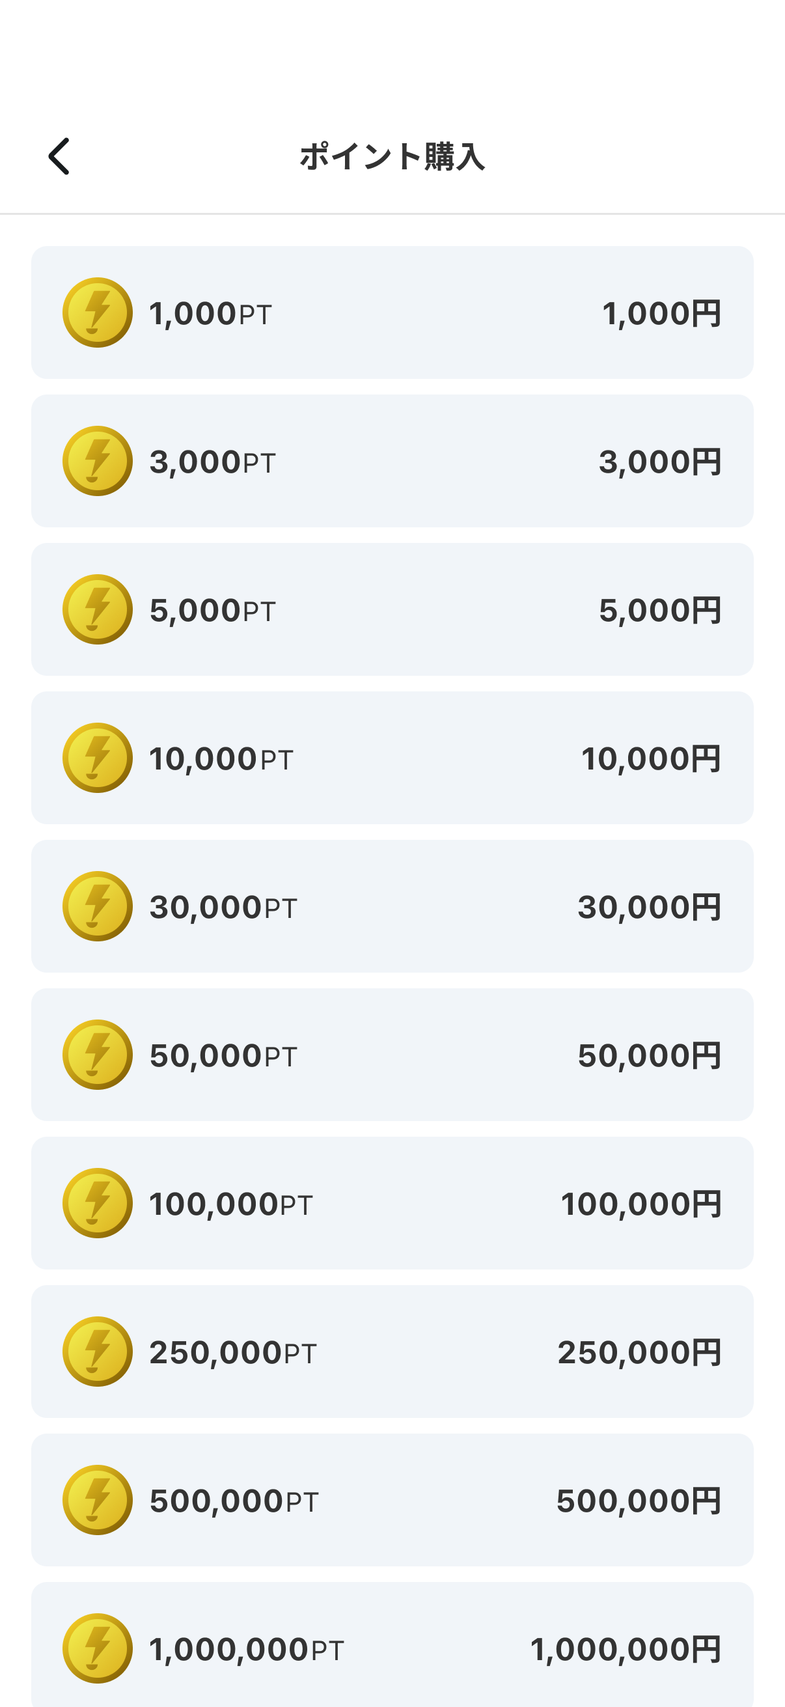Viewport: 785px width, 1707px height.
Task: Tap the coin icon beside 50,000PT
Action: click(x=98, y=1054)
